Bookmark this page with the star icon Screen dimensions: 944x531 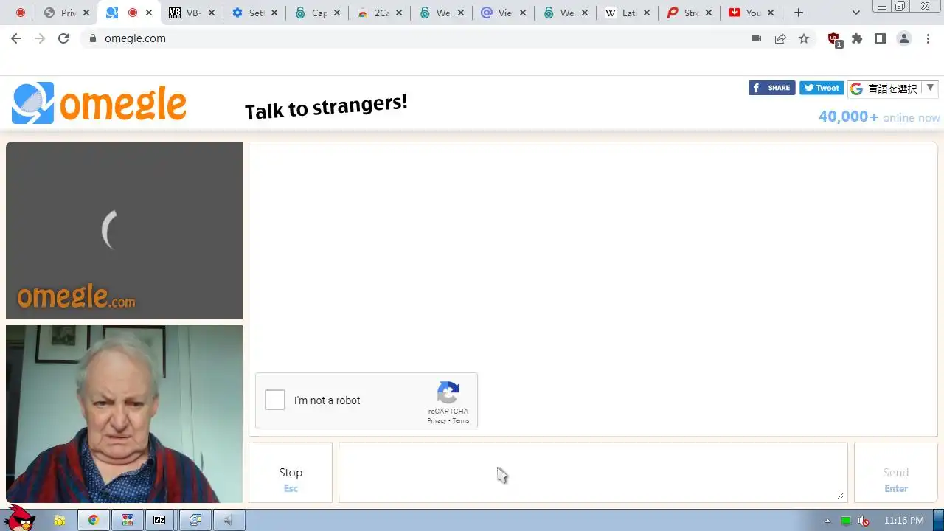tap(804, 38)
